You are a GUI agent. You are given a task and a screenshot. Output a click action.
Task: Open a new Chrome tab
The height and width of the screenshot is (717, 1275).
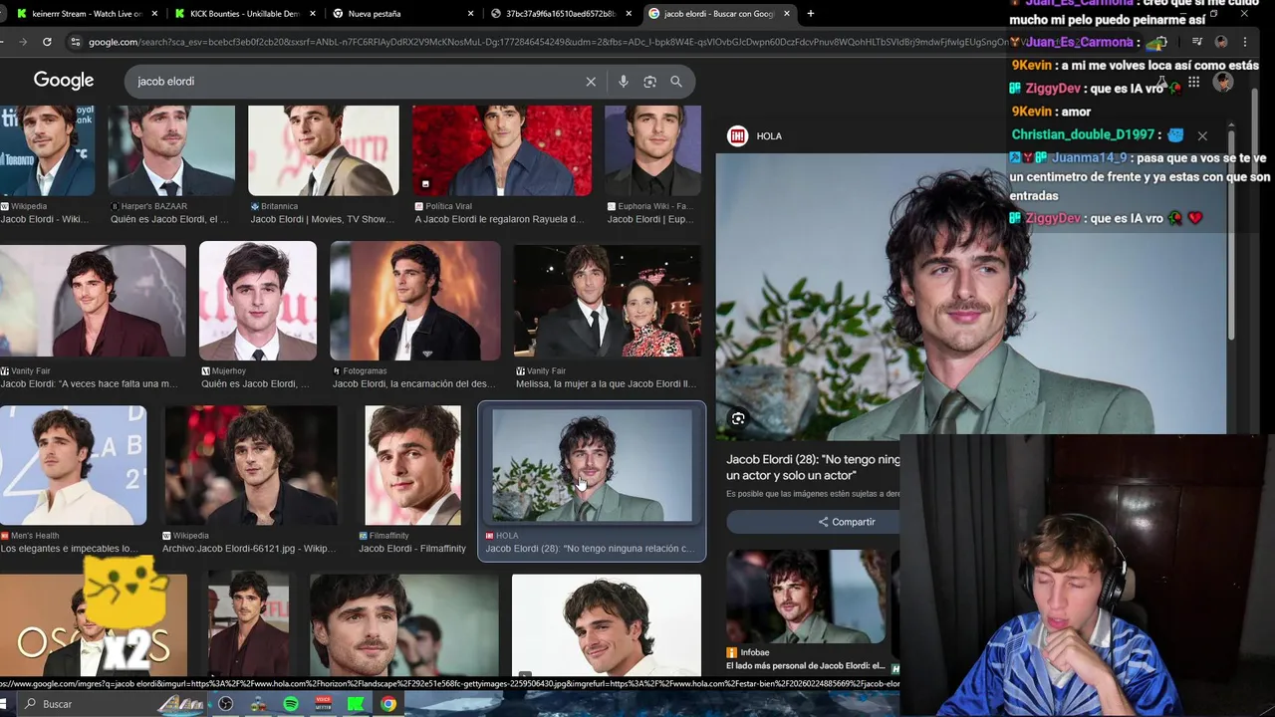pyautogui.click(x=810, y=14)
